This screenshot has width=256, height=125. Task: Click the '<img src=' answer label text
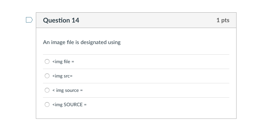[62, 76]
